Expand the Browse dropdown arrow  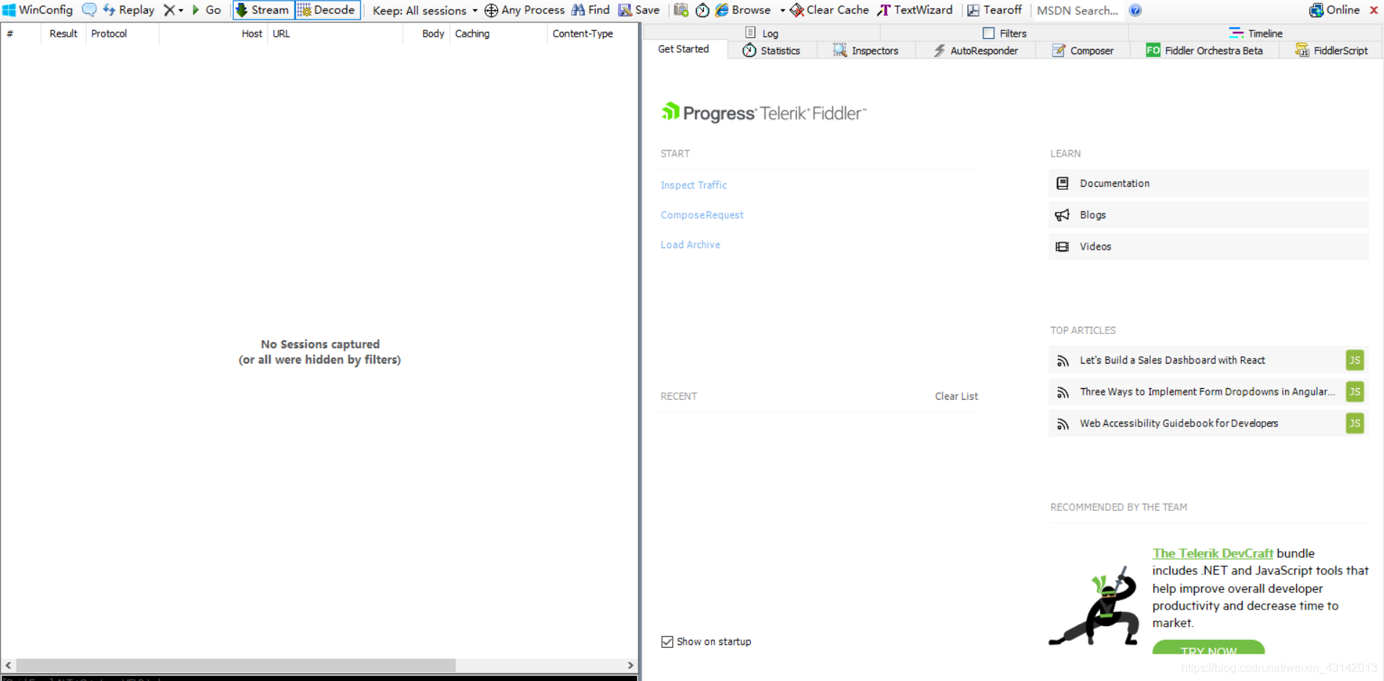(783, 10)
